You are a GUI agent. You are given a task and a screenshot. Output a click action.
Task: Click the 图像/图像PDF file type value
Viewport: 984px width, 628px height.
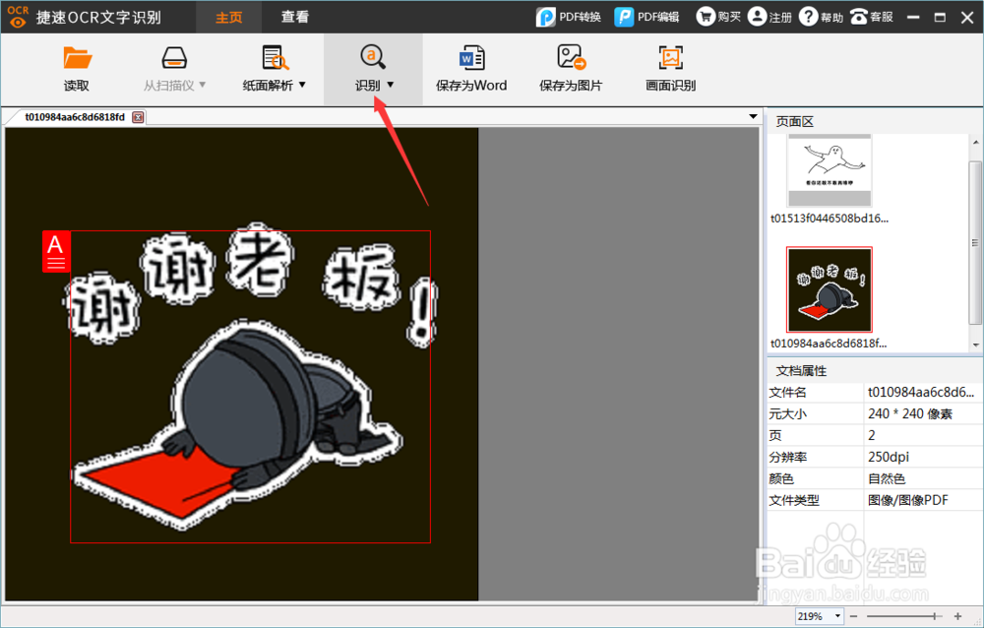pyautogui.click(x=908, y=500)
